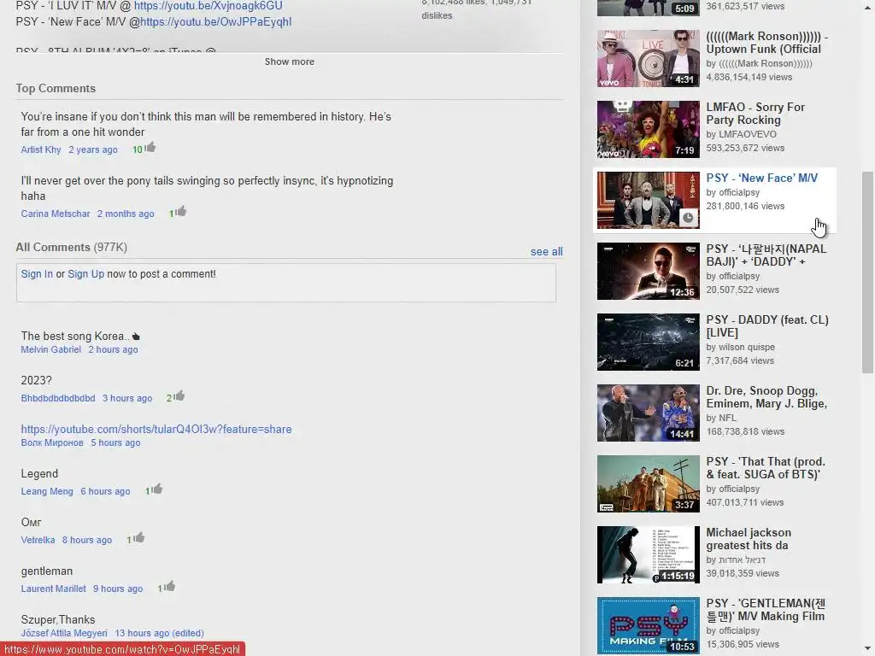Open PSY 'New Face' M/V thumbnail

coord(648,200)
